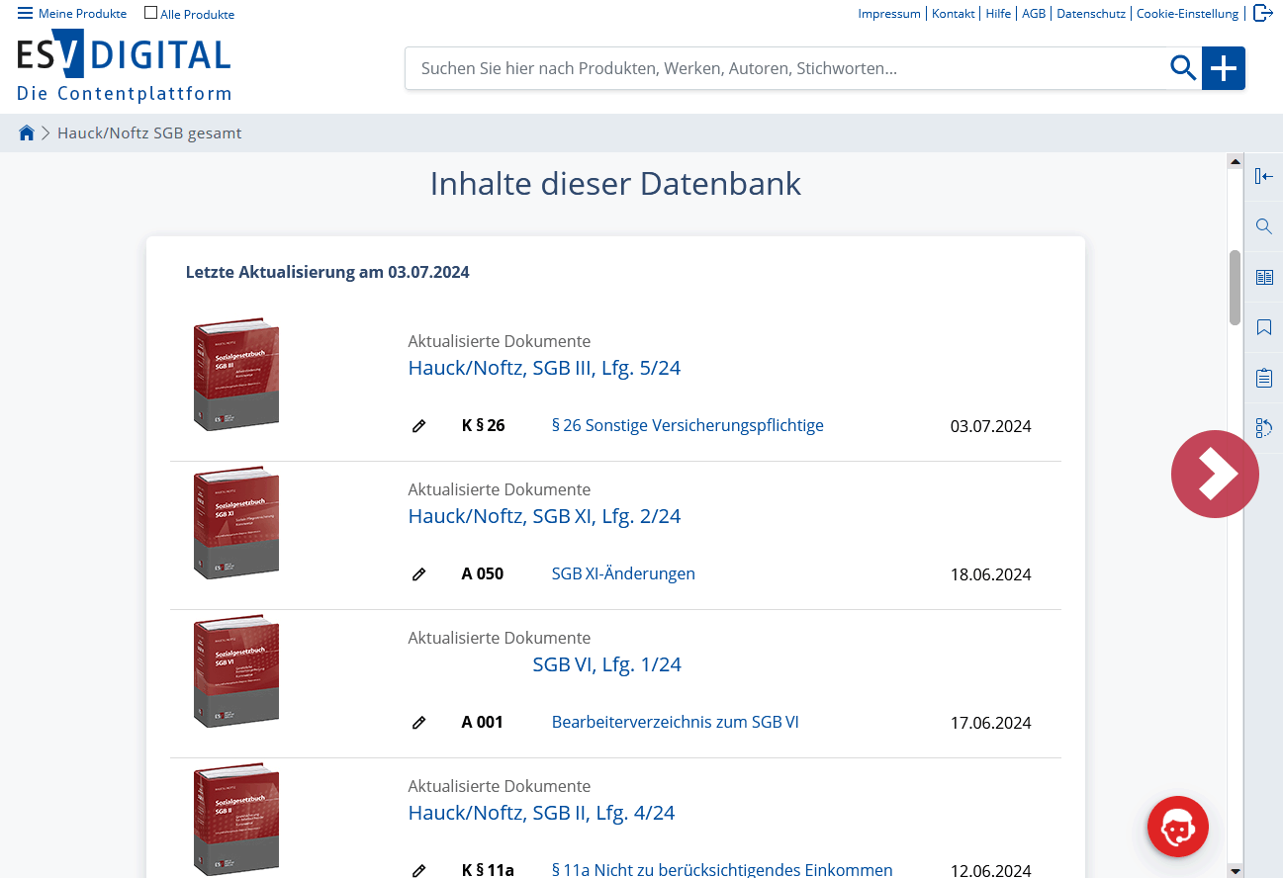Click the red next arrow button
The width and height of the screenshot is (1283, 878).
[1215, 475]
